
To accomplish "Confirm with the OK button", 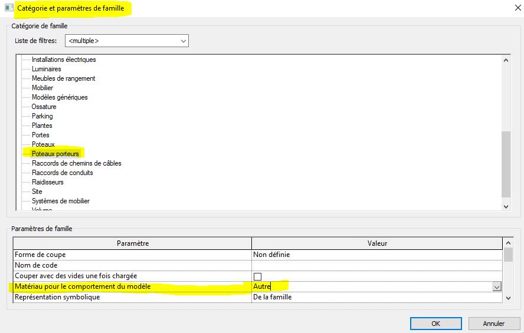I will click(435, 324).
